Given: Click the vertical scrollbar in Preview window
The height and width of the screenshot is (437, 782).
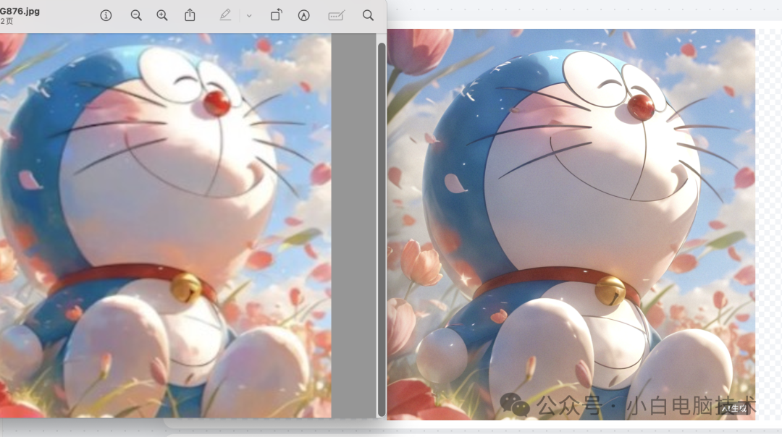Looking at the screenshot, I should (382, 229).
